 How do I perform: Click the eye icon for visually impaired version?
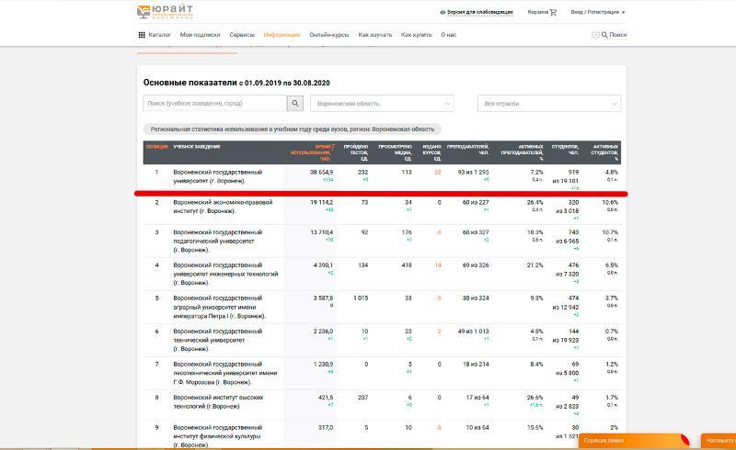pyautogui.click(x=443, y=13)
